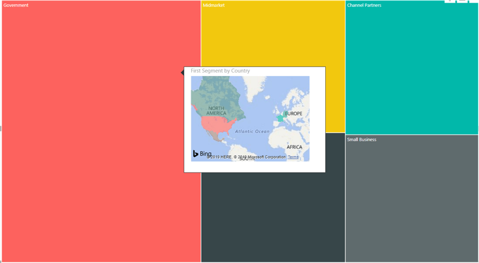The image size is (479, 263).
Task: Click the 'Small Business' tile label text
Action: point(362,139)
